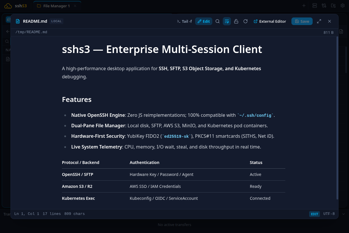Click the Features heading
This screenshot has height=233, width=349.
tap(77, 99)
